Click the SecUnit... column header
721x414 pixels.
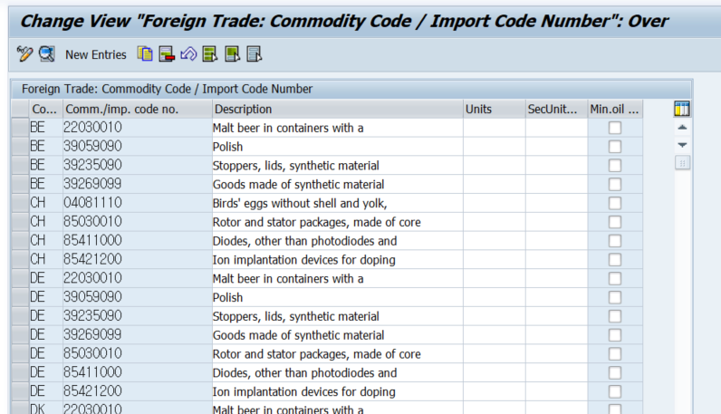tap(556, 109)
